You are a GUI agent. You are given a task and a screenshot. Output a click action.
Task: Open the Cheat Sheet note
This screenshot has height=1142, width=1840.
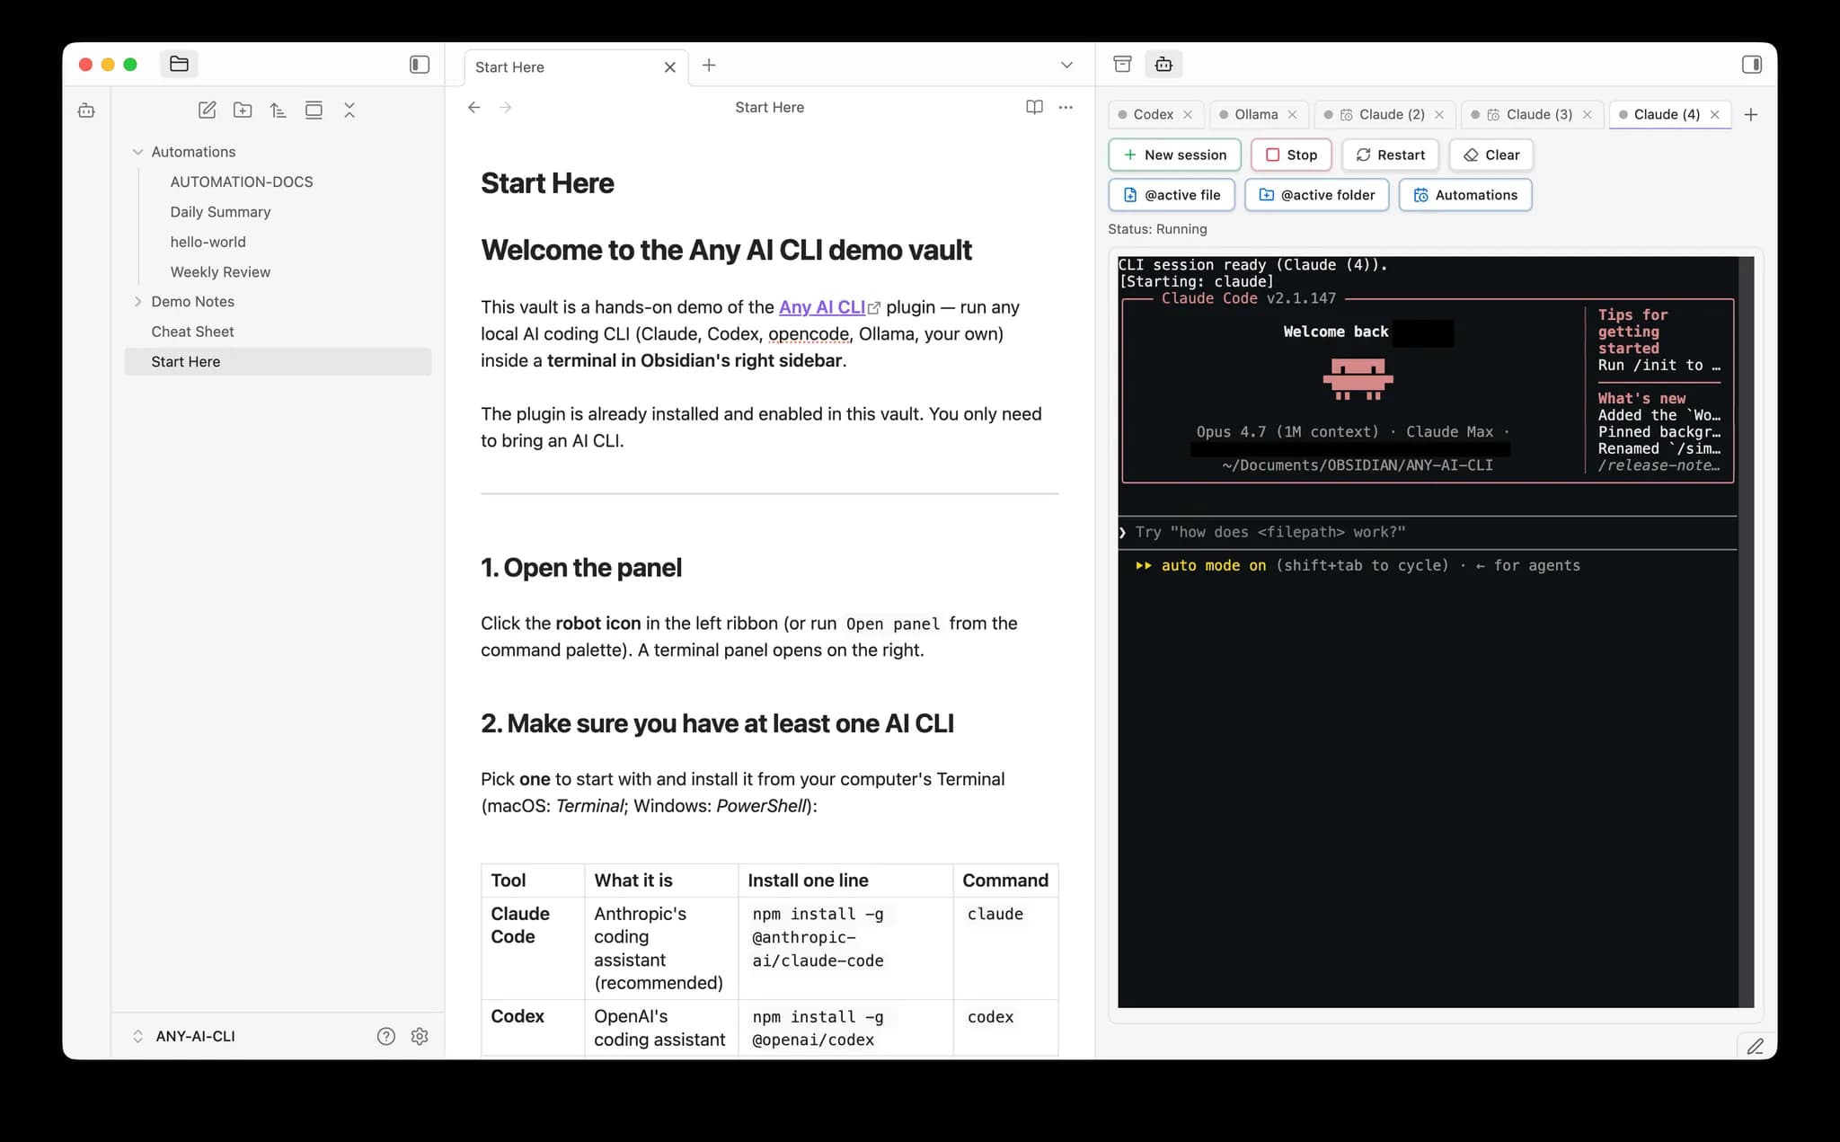[192, 332]
